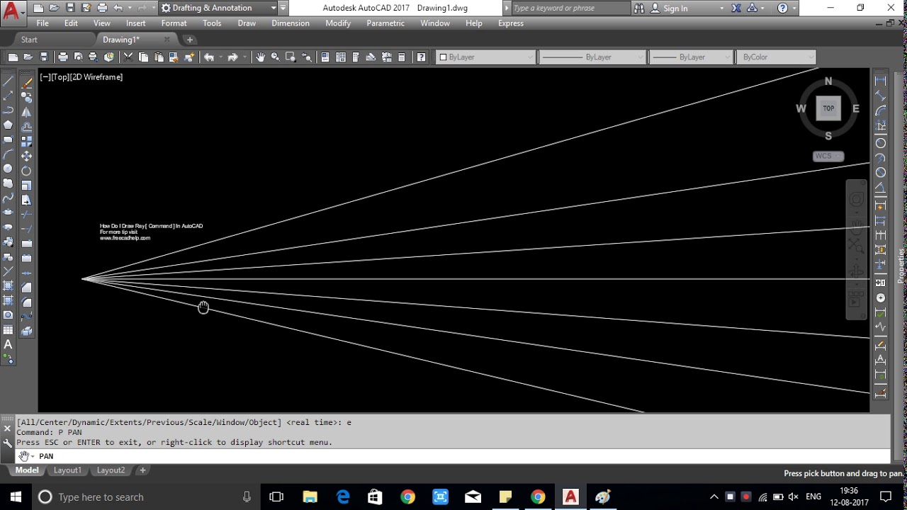Image resolution: width=907 pixels, height=510 pixels.
Task: Select the Linear dimension tool
Action: tap(881, 81)
